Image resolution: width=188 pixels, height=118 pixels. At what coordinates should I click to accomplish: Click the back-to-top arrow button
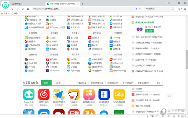click(x=170, y=96)
